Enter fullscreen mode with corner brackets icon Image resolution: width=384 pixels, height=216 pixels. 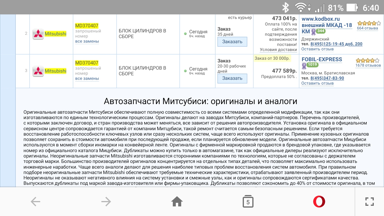369,202
